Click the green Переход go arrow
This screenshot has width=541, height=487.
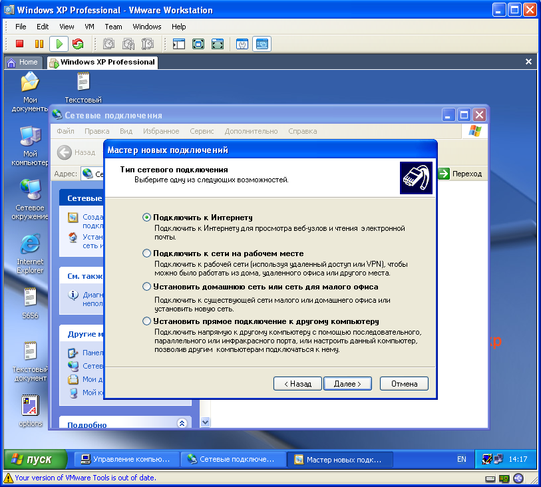click(444, 174)
